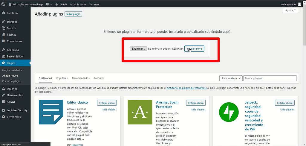The width and height of the screenshot is (306, 146).
Task: Click the WordPress author link under Editor clásico
Action: coord(77,145)
